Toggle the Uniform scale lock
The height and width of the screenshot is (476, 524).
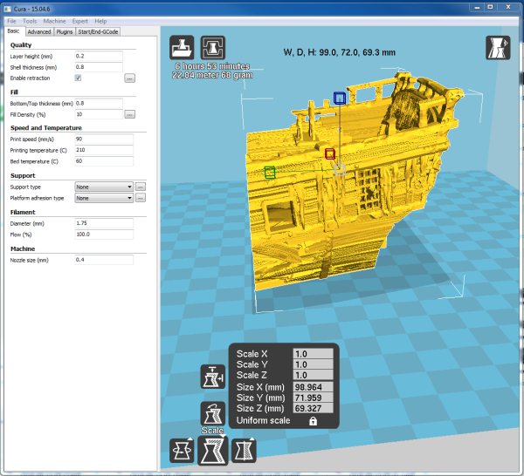[x=313, y=421]
